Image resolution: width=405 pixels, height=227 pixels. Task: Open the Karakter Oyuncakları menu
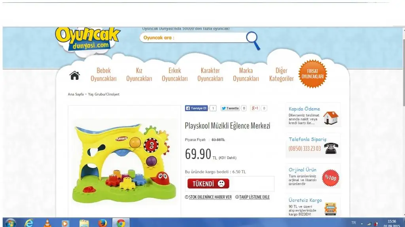tap(210, 75)
